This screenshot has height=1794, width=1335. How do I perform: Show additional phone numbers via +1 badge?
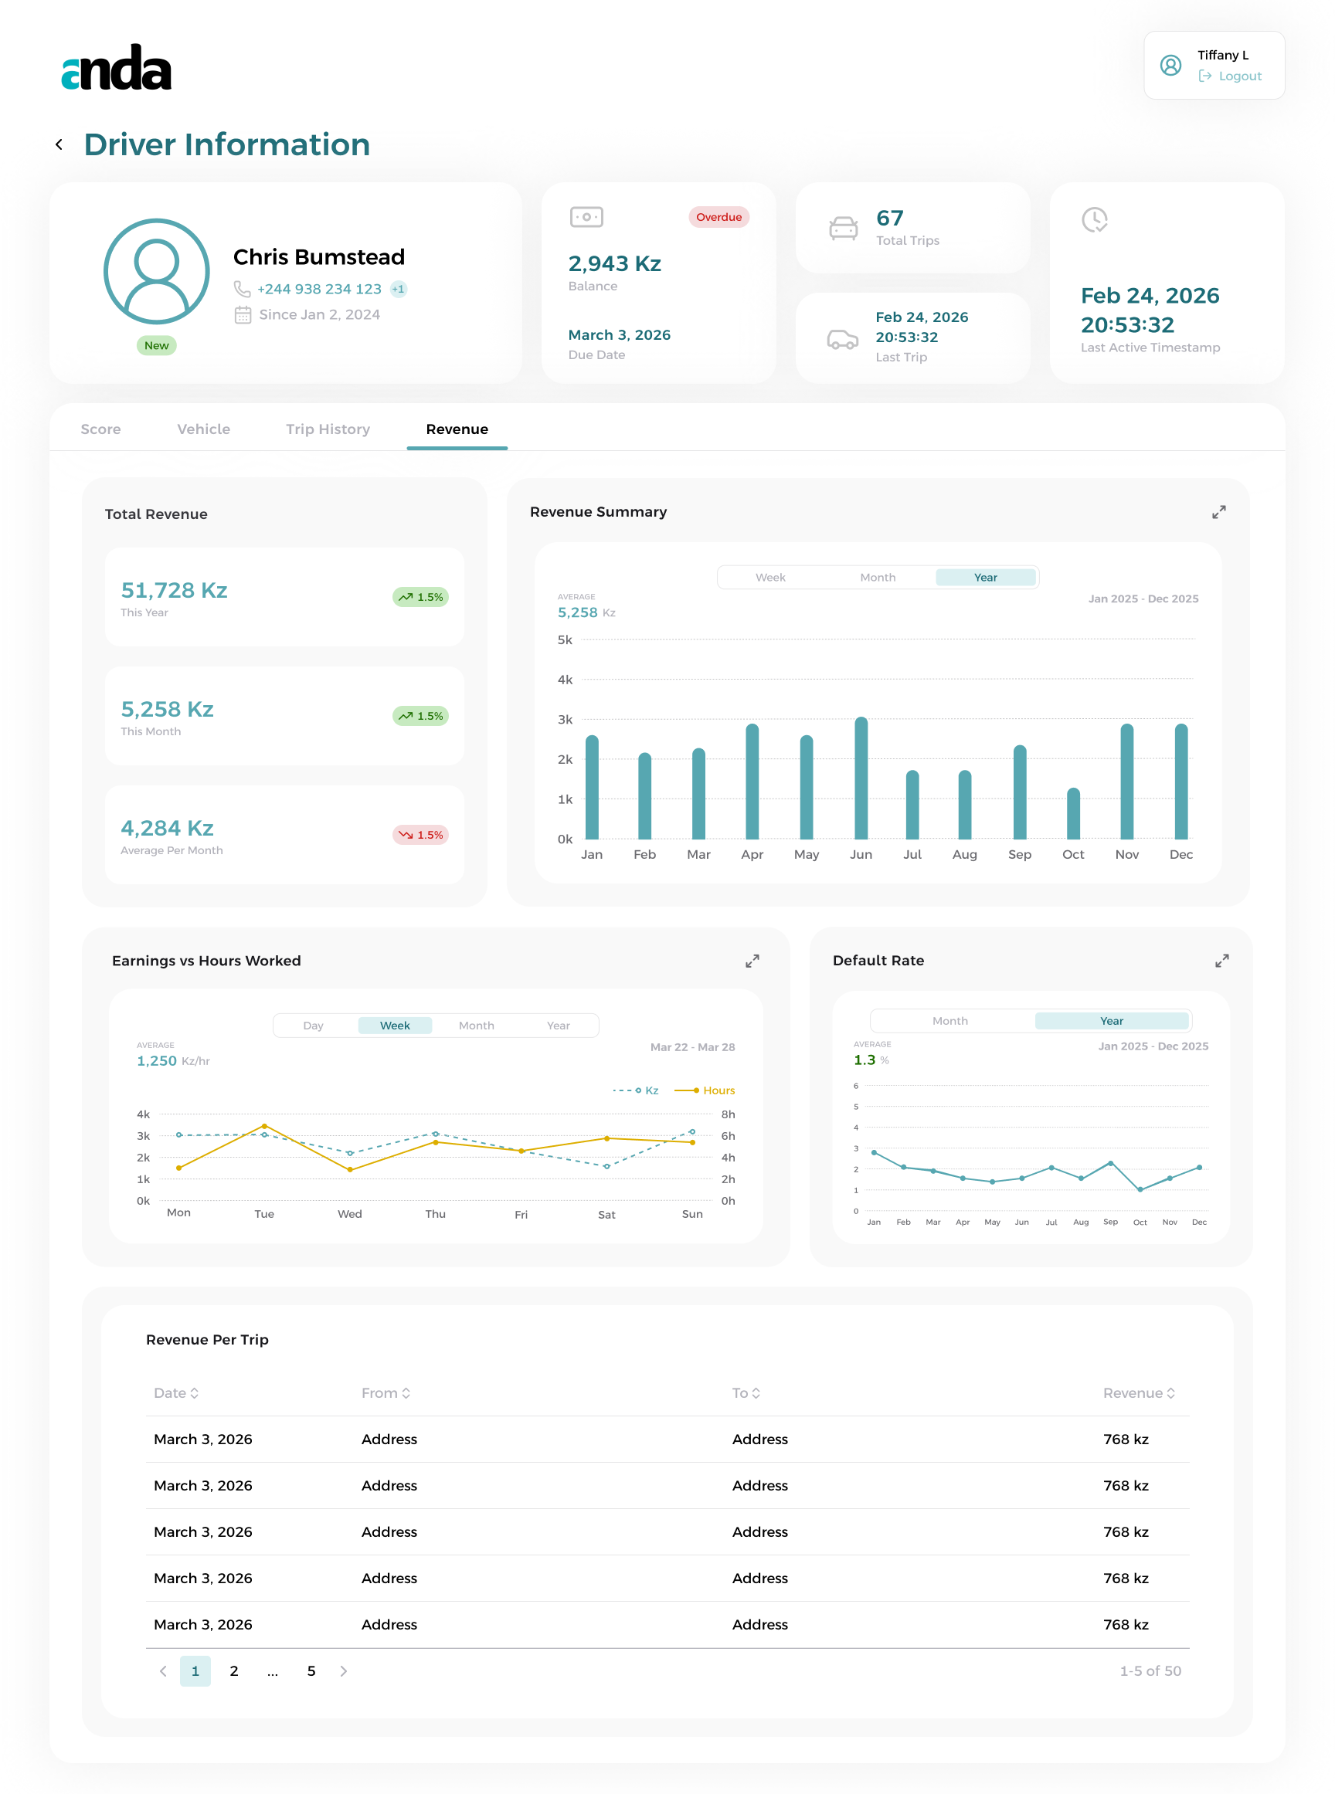click(x=399, y=288)
